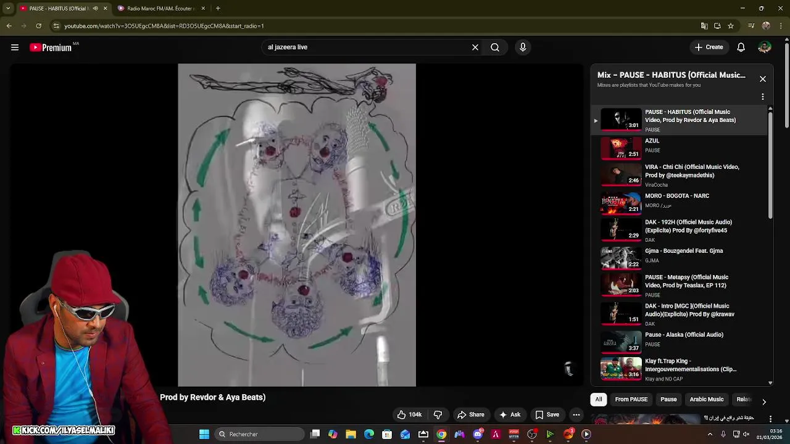Select the 'Arabic Music' filter chip
Image resolution: width=790 pixels, height=444 pixels.
coord(706,400)
